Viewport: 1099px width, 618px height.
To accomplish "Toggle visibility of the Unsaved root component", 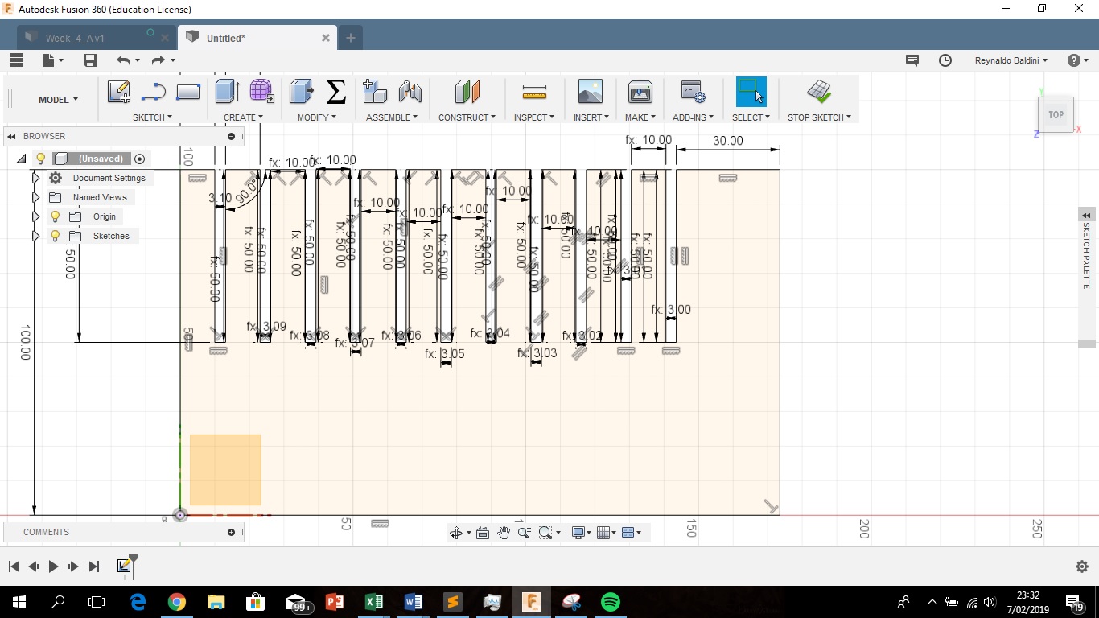I will point(40,159).
